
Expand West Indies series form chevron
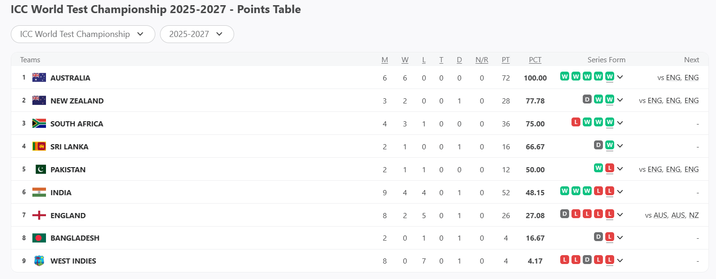tap(620, 260)
